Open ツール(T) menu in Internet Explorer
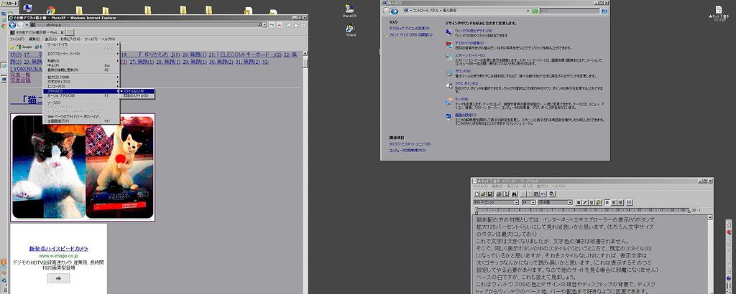Viewport: 736px width, 294px height. click(91, 39)
